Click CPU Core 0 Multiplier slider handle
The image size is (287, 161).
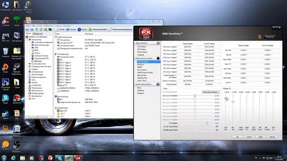(x=195, y=96)
